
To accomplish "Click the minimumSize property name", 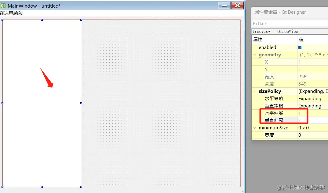I will [x=273, y=128].
